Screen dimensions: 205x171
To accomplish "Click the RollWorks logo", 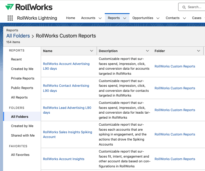I will (29, 7).
